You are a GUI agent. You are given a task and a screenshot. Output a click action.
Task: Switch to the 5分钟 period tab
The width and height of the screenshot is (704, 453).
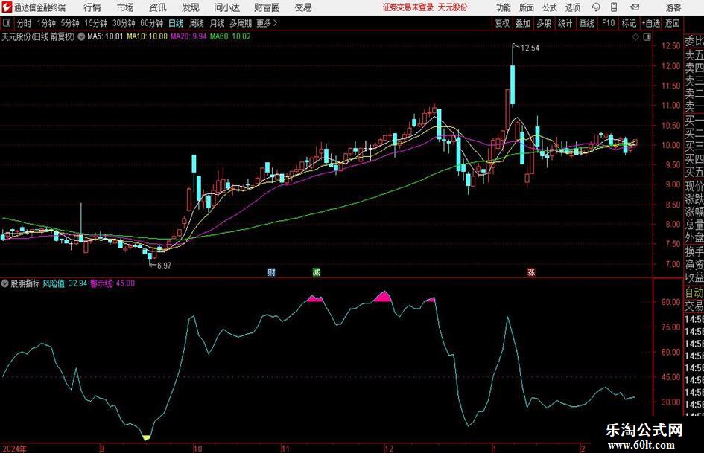70,23
